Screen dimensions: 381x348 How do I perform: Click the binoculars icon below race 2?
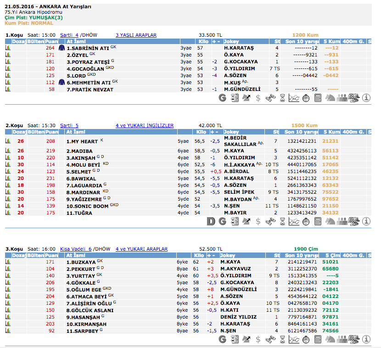(270, 221)
